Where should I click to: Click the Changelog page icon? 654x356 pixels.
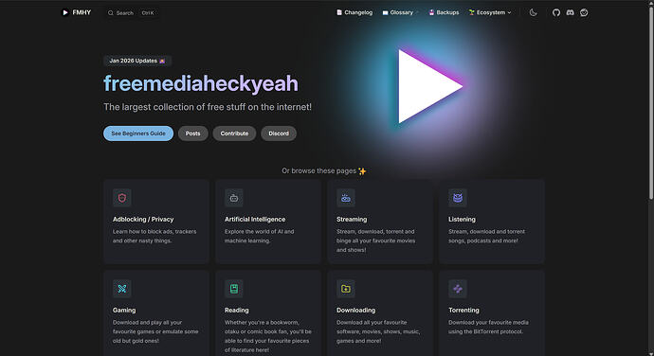point(339,12)
